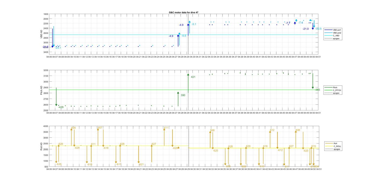Click the '3100' tick on Pitch y-axis
The width and height of the screenshot is (378, 187).
pos(46,76)
